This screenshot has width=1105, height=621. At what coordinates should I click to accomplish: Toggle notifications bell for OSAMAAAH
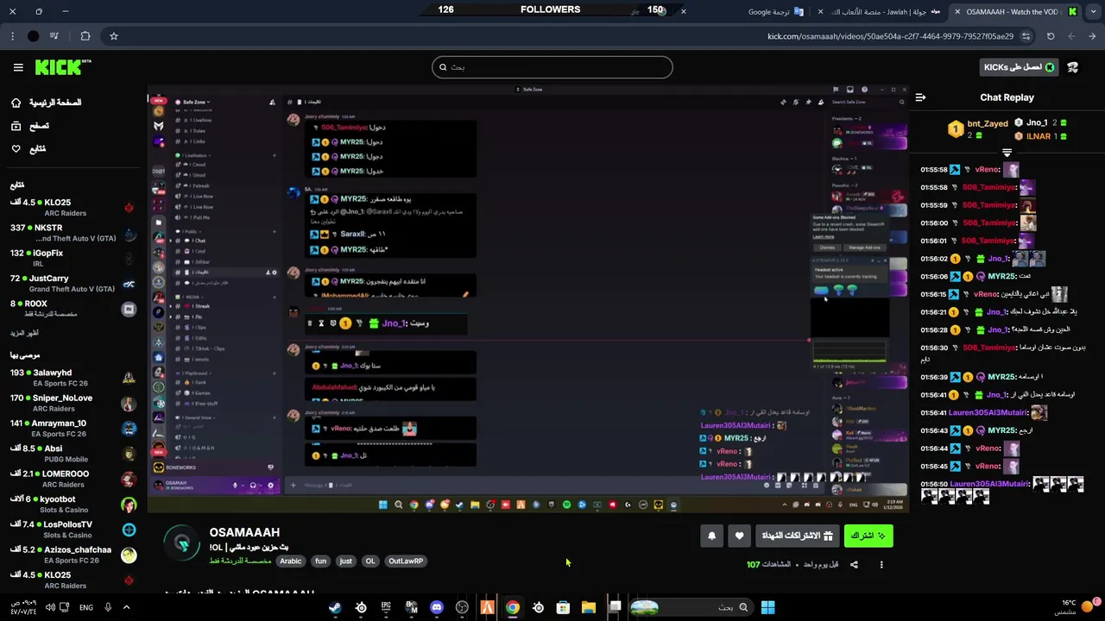(711, 536)
